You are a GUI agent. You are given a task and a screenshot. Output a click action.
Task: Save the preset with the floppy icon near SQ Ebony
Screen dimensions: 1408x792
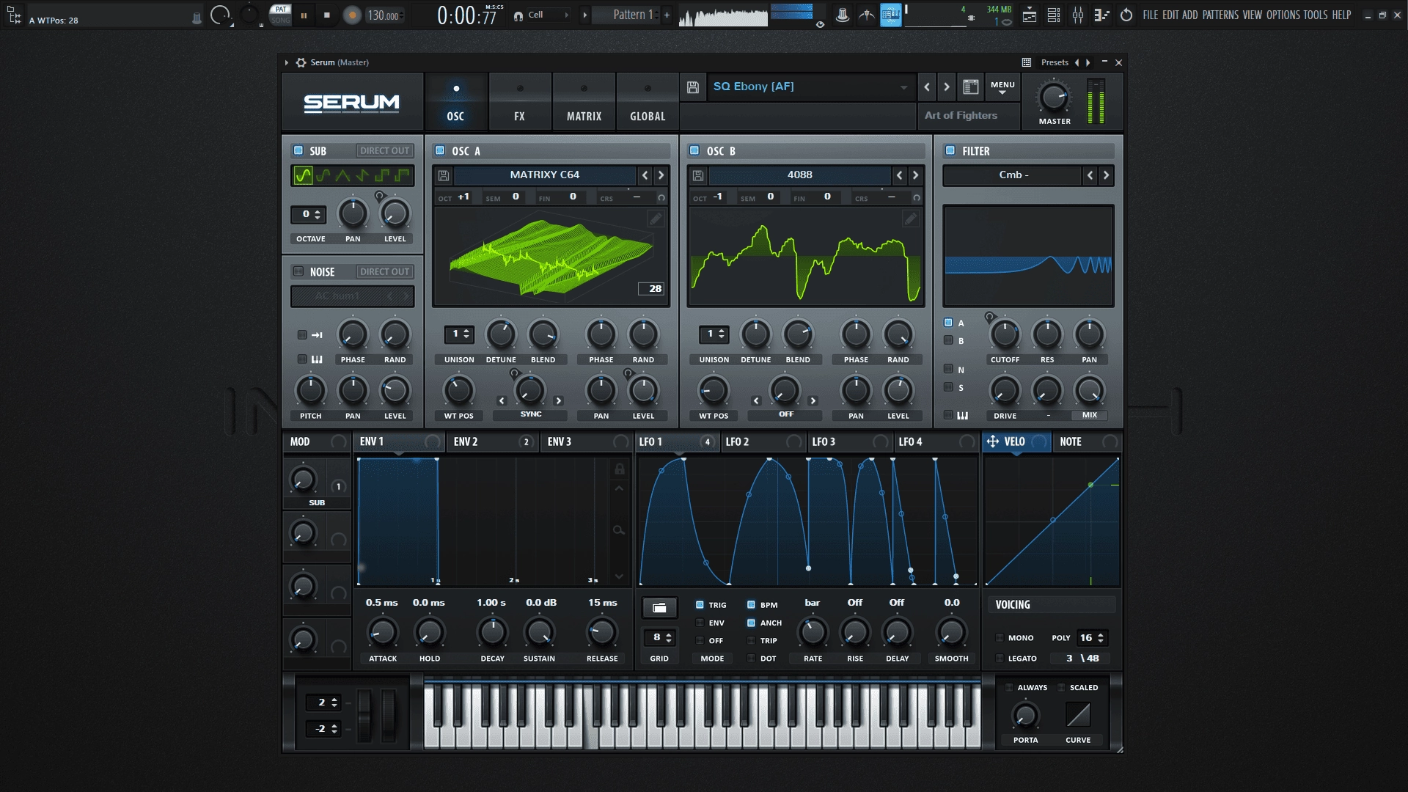[693, 87]
